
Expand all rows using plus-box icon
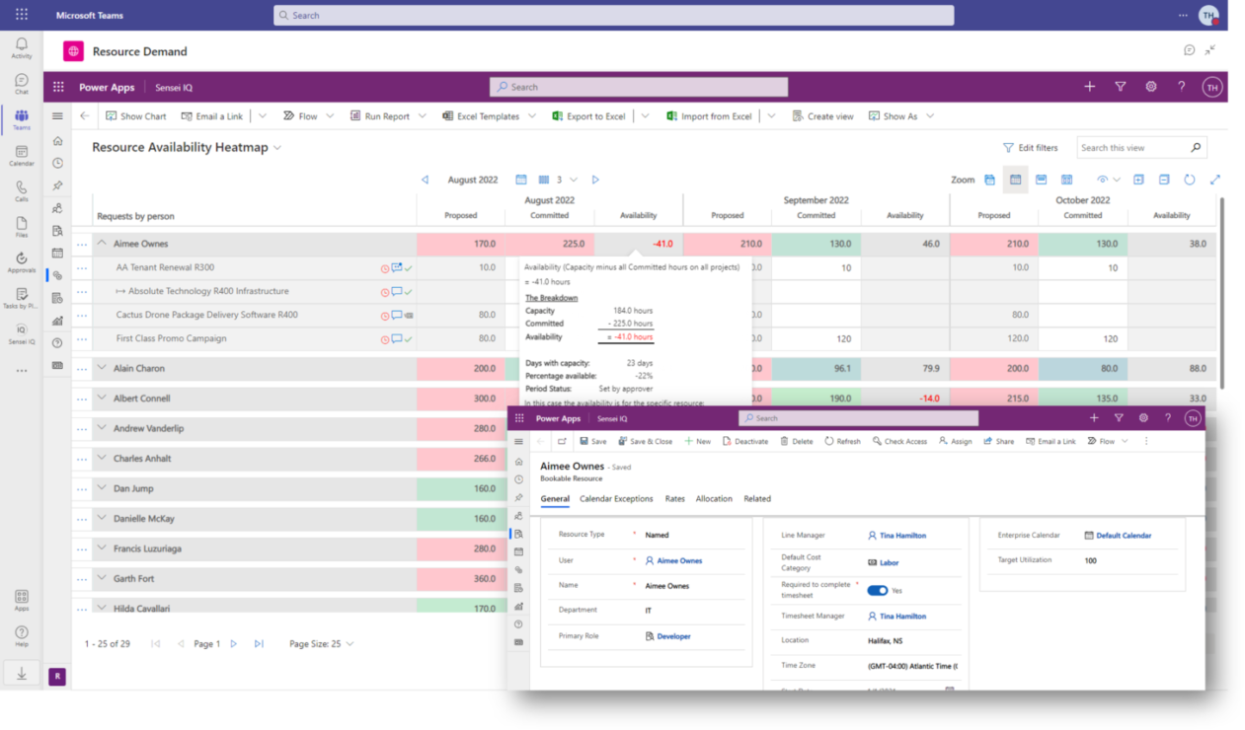1138,180
